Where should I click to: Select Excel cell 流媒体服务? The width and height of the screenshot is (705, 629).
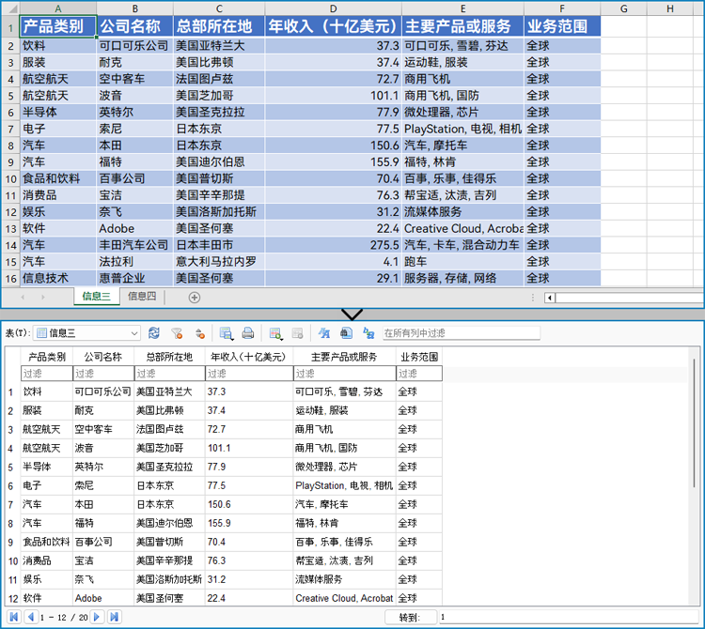coord(462,212)
